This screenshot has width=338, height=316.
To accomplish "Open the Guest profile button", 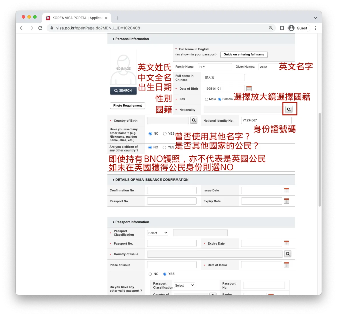I will (x=299, y=28).
